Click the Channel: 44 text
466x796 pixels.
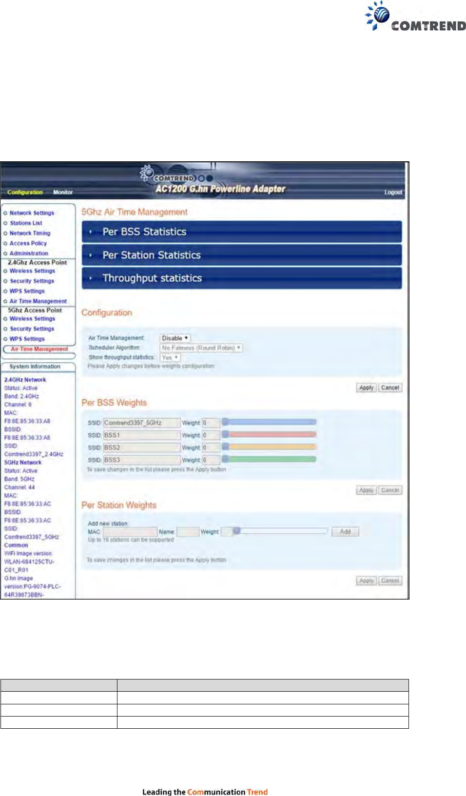click(x=19, y=487)
